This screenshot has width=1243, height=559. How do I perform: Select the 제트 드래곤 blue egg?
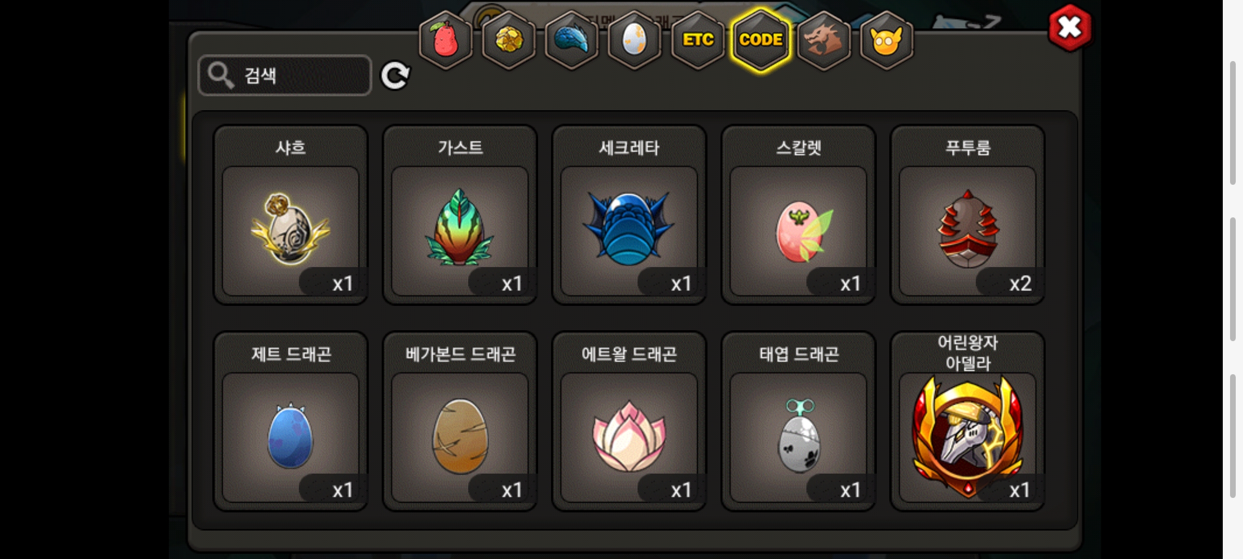[x=291, y=421]
